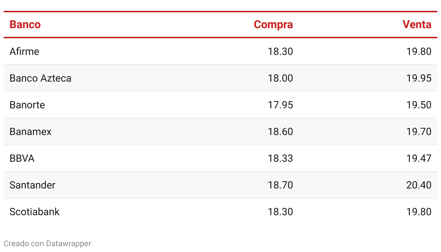Click Banorte's Venta value 19.50

(419, 105)
